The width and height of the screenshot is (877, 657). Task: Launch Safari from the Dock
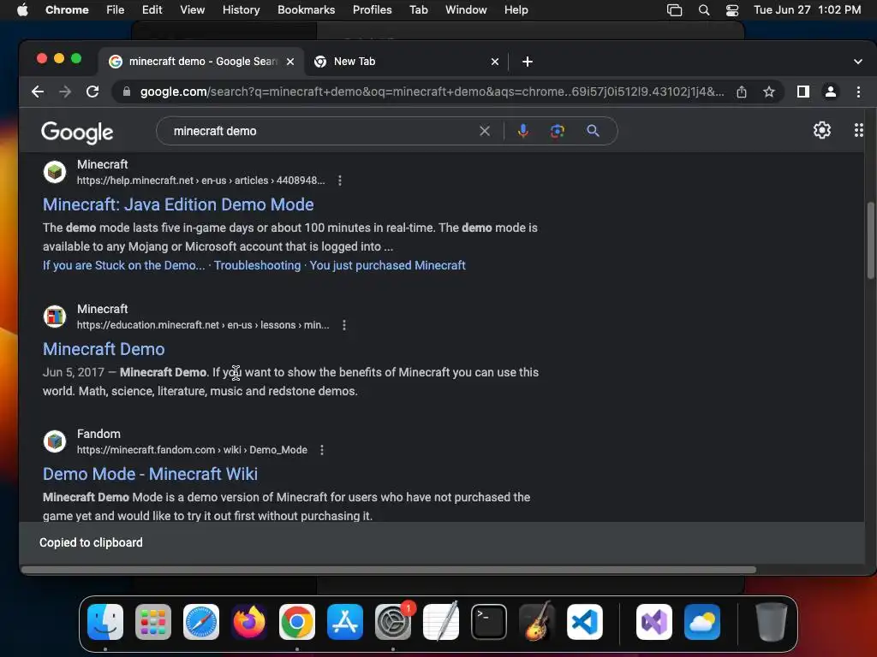201,622
